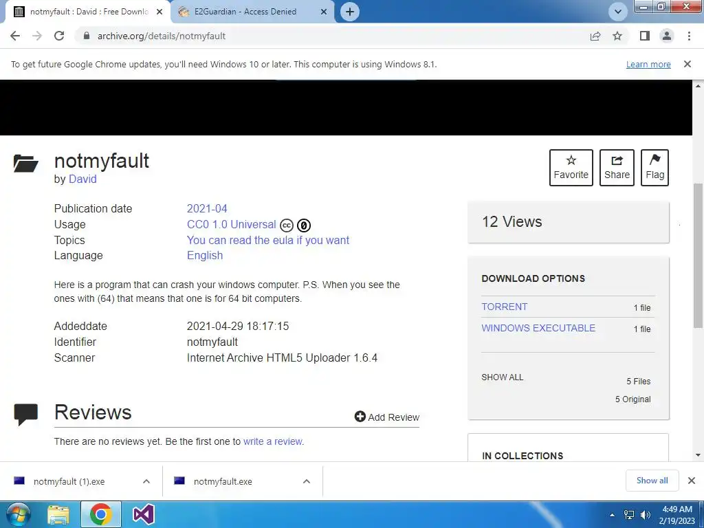Open Learn more about Chrome updates

pyautogui.click(x=648, y=64)
